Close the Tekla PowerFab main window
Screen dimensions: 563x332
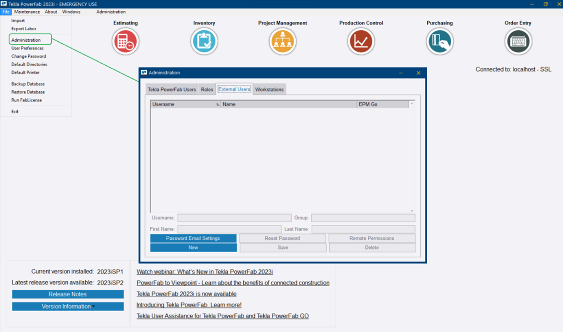click(x=559, y=4)
